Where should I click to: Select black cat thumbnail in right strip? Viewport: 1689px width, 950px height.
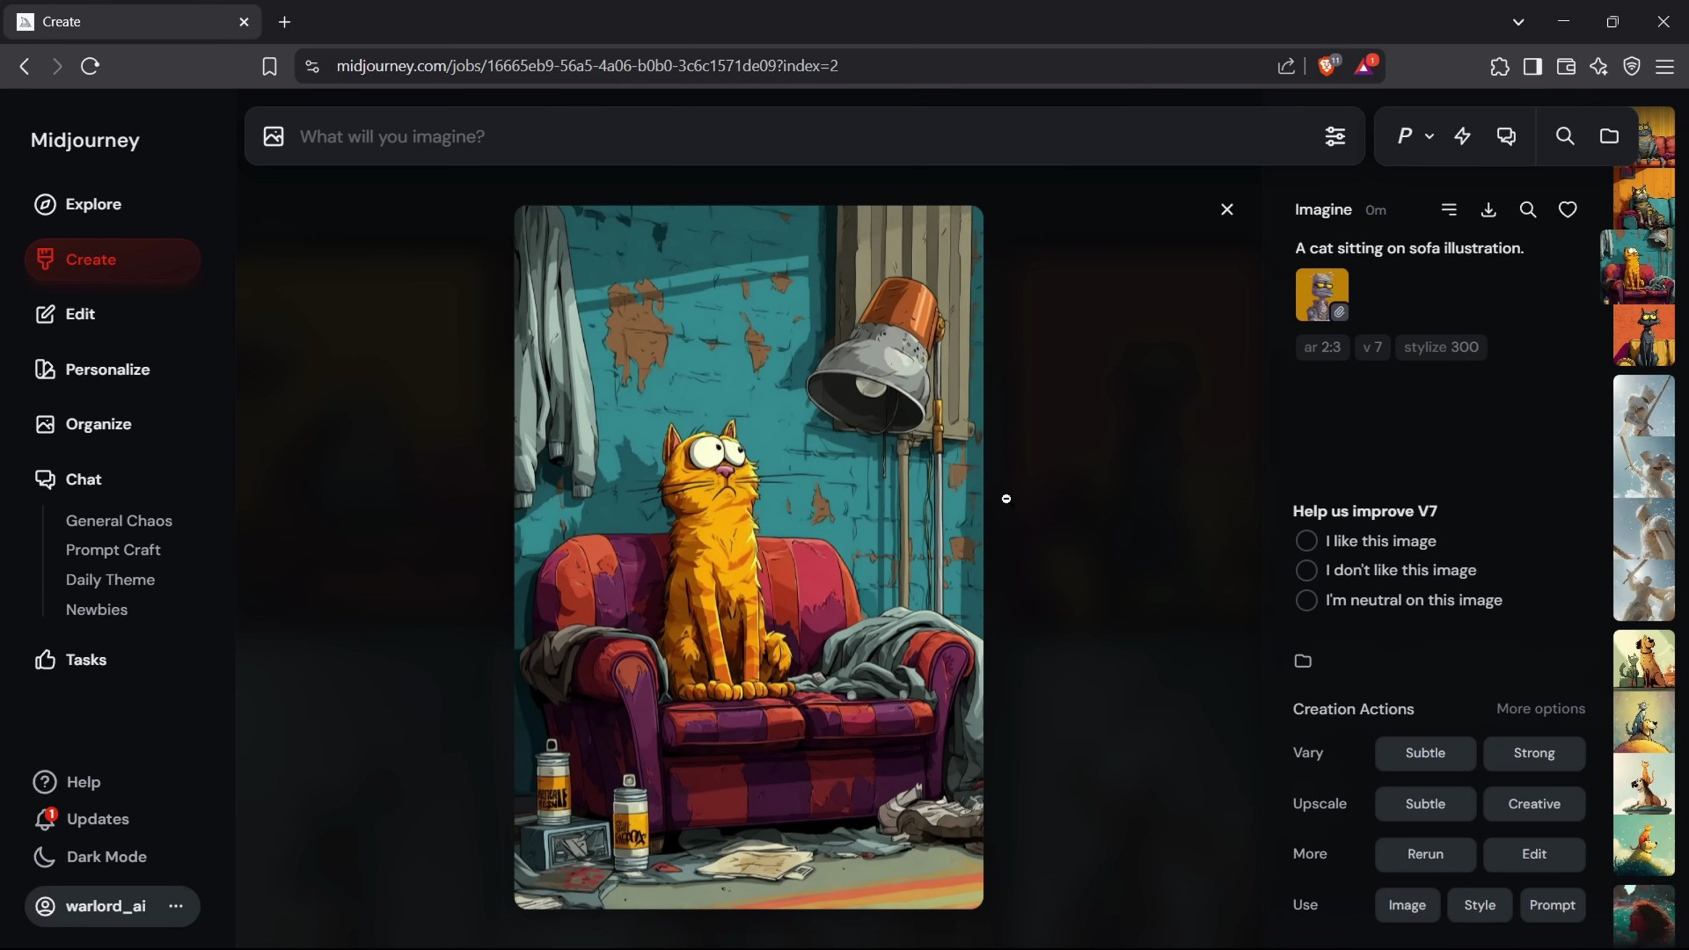pyautogui.click(x=1643, y=335)
